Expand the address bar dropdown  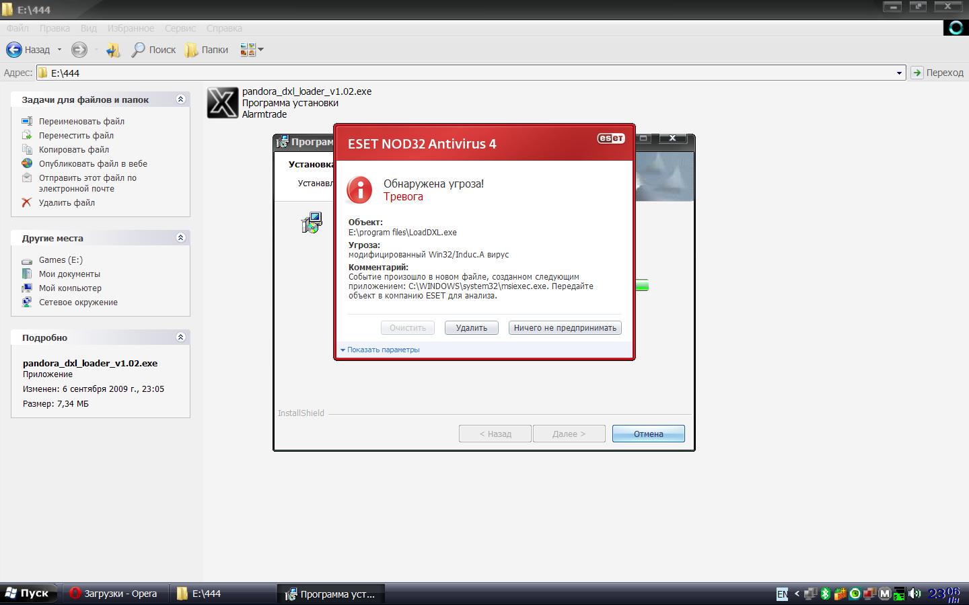pyautogui.click(x=898, y=73)
